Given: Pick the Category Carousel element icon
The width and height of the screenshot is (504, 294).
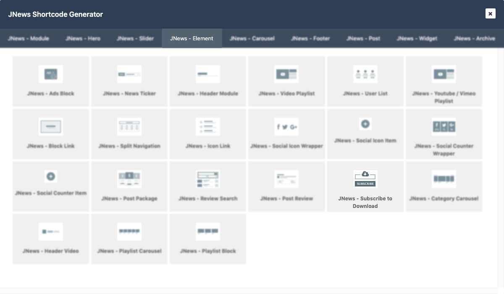Looking at the screenshot, I should (444, 179).
